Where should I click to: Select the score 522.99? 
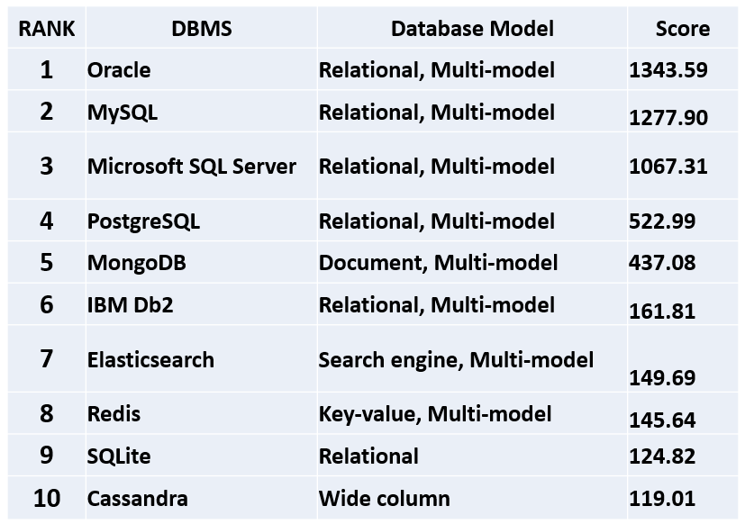point(660,221)
